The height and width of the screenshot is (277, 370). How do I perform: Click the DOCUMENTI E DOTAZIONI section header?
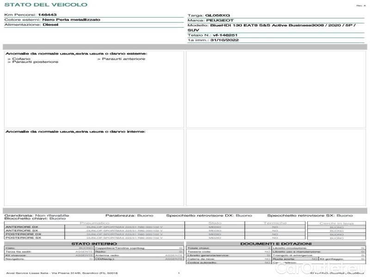point(276,243)
